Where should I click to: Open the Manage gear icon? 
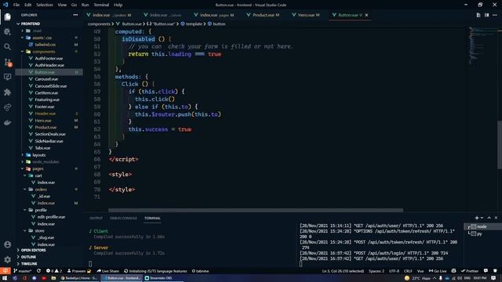pos(7,259)
